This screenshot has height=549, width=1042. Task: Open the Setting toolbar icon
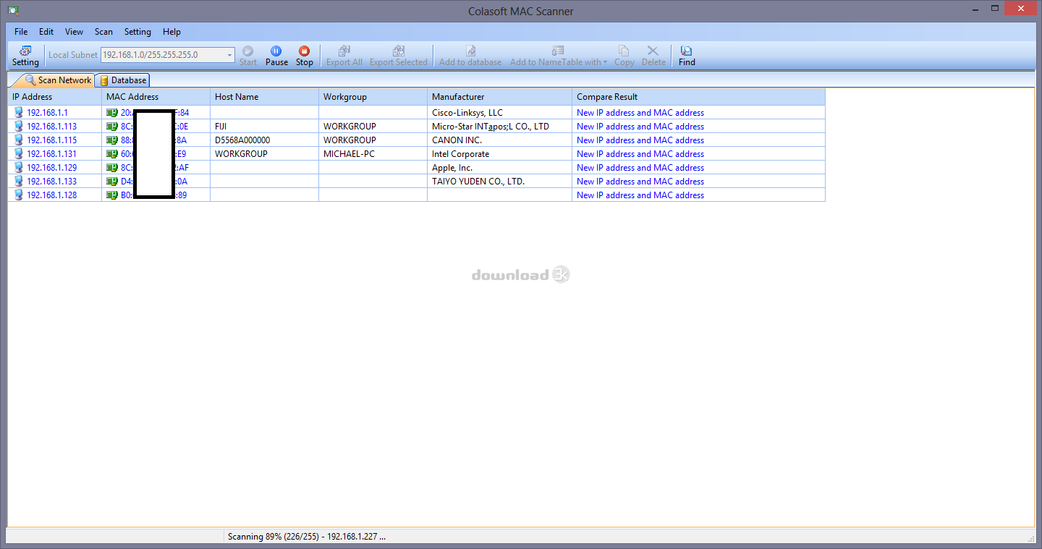(25, 55)
